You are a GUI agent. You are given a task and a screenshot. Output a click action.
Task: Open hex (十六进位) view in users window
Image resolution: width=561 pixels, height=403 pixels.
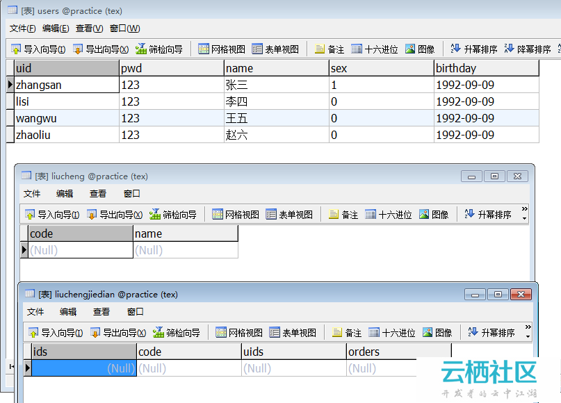374,49
